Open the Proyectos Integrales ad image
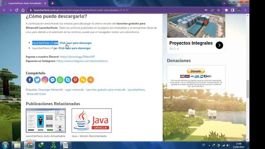The width and height of the screenshot is (265, 149). point(196,26)
